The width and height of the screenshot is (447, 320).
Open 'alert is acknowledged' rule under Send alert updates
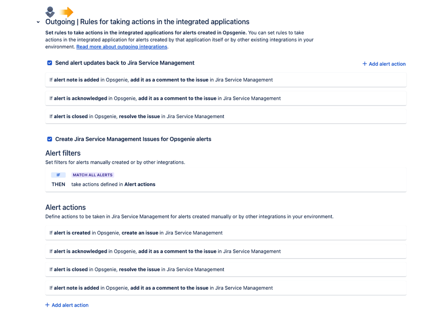coord(226,98)
